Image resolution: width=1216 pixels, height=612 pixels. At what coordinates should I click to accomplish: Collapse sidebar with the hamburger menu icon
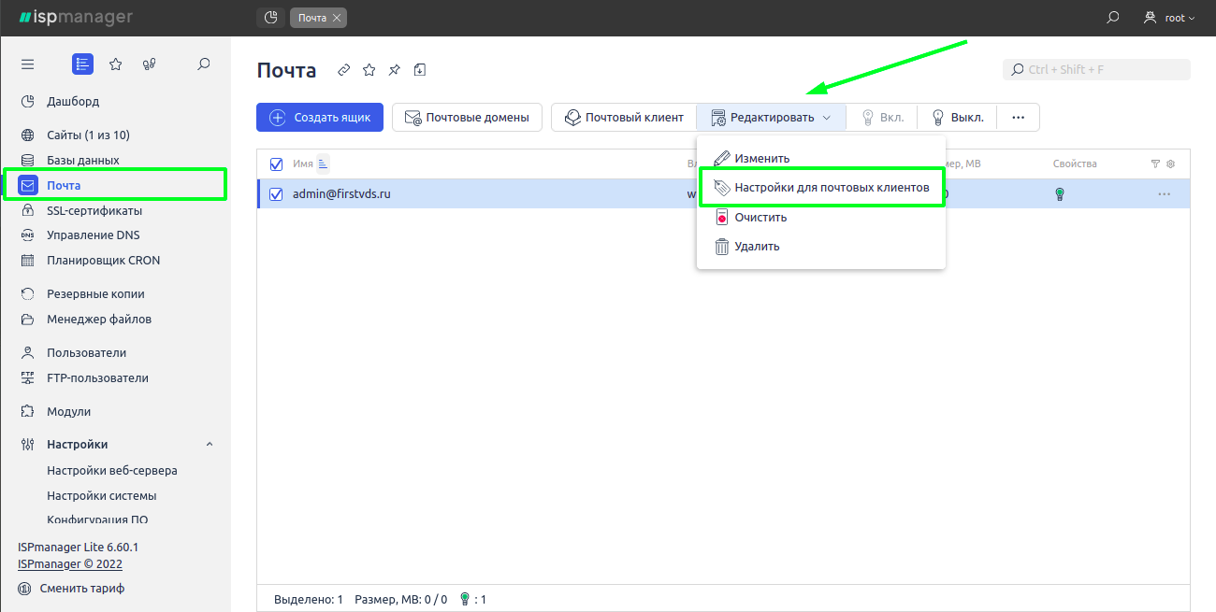(27, 64)
